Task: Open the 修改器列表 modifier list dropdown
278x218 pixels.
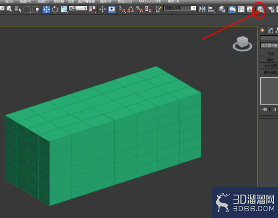Action: (x=269, y=45)
